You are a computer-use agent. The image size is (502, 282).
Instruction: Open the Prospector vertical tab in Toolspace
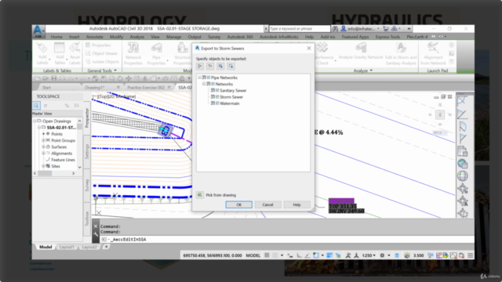(87, 118)
